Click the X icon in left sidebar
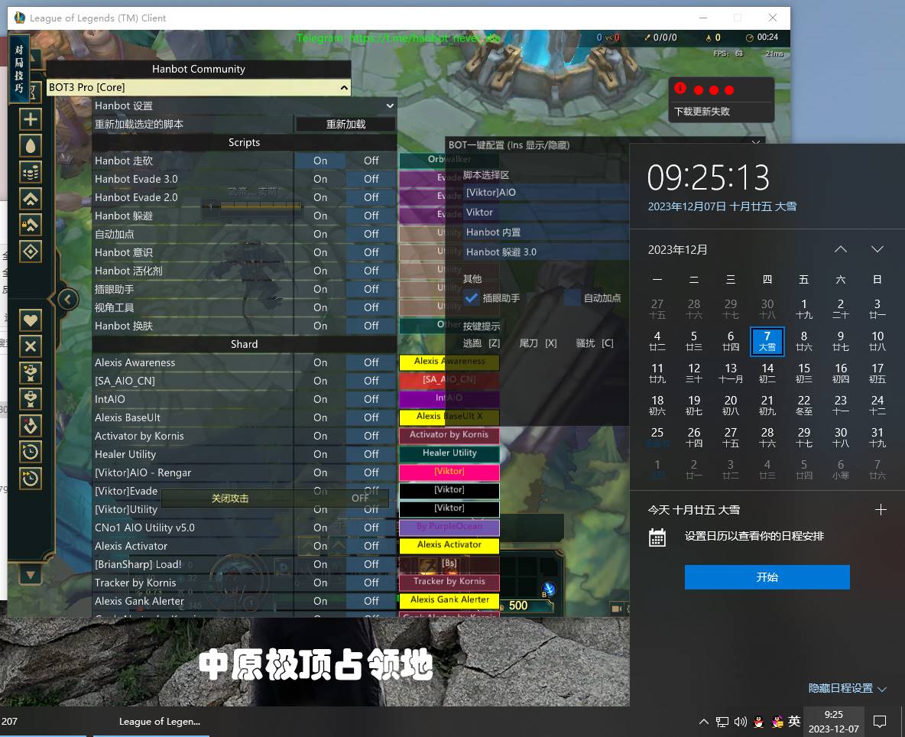 coord(31,346)
